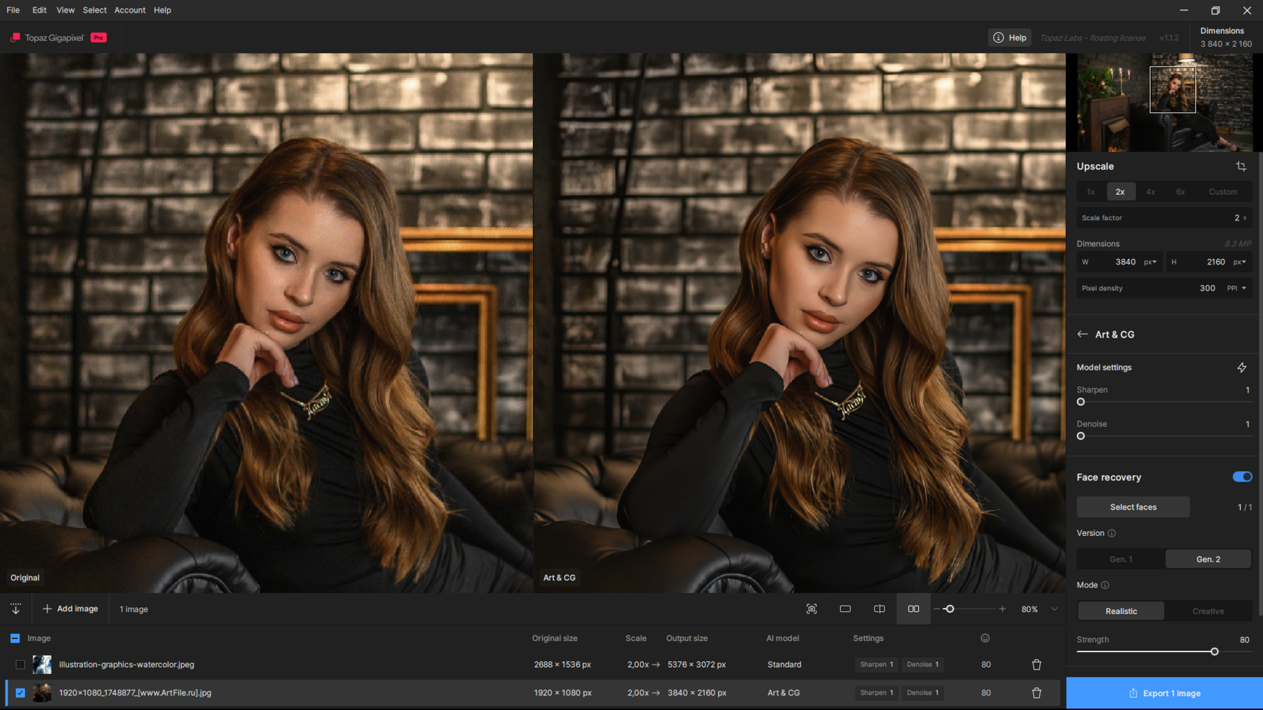Click the zoom-to-fit icon in toolbar
The image size is (1263, 710).
point(812,609)
